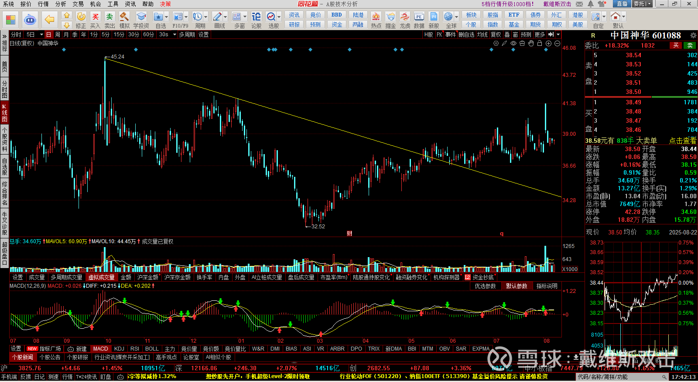Click the 财 marker below chart
This screenshot has height=382, width=698.
click(349, 234)
